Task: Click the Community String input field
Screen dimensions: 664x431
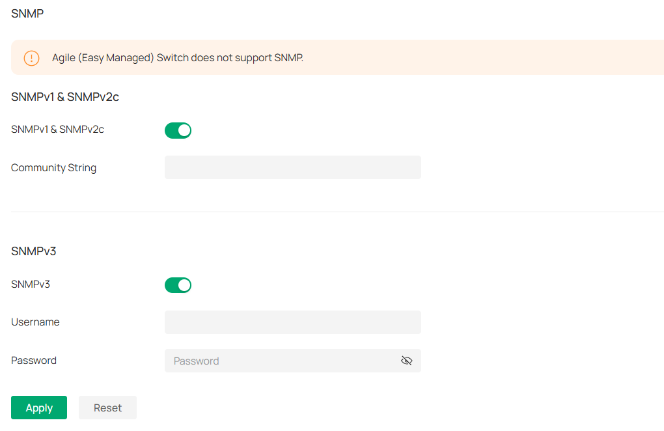Action: click(292, 167)
